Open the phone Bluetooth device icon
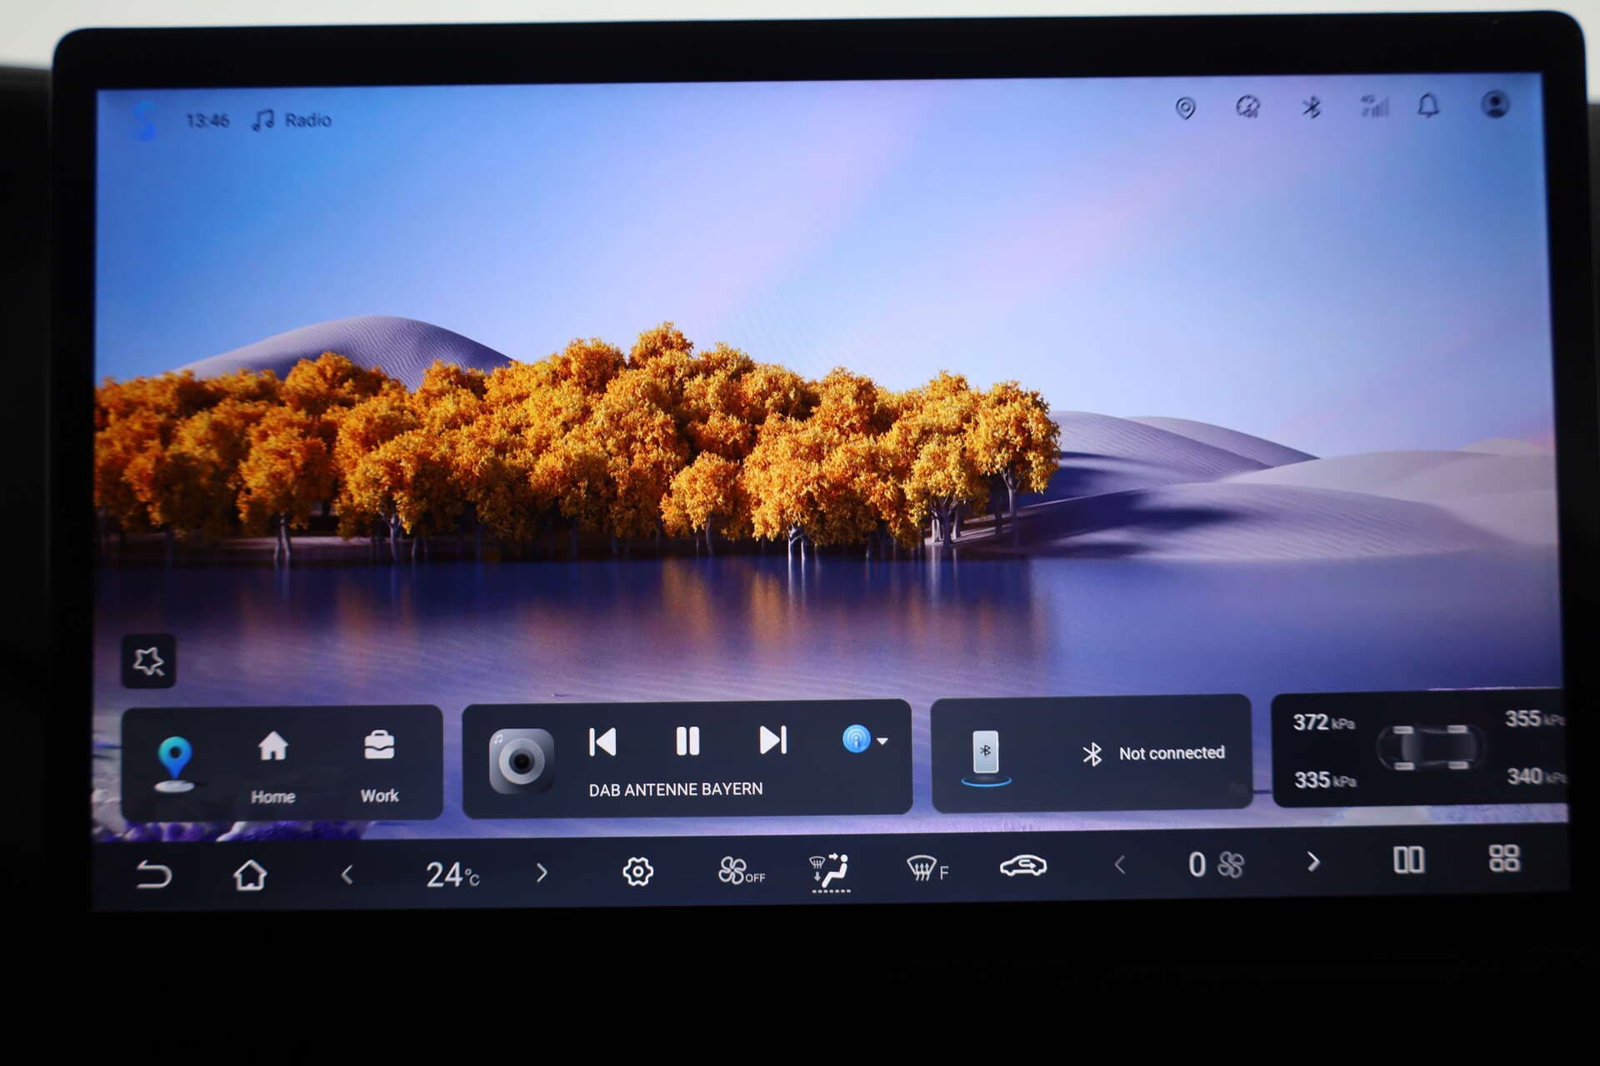1600x1066 pixels. [986, 756]
